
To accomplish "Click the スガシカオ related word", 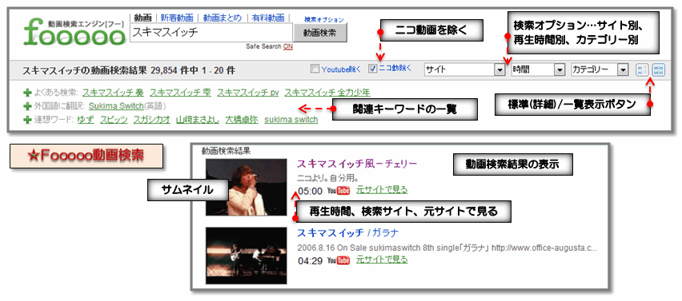I will click(x=151, y=119).
